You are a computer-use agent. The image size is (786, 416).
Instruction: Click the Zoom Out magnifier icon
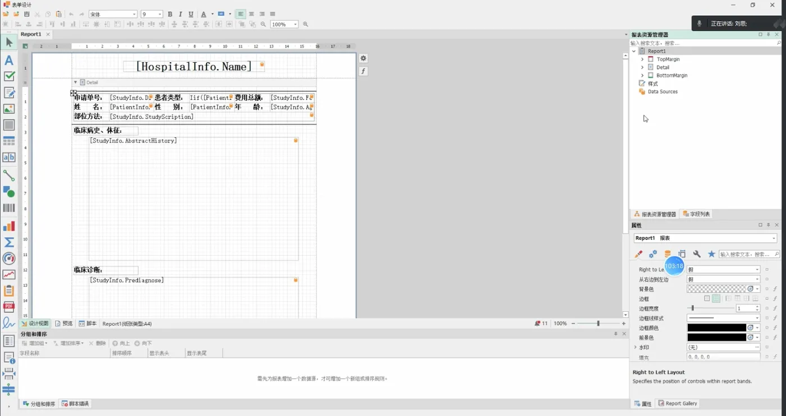pos(263,24)
